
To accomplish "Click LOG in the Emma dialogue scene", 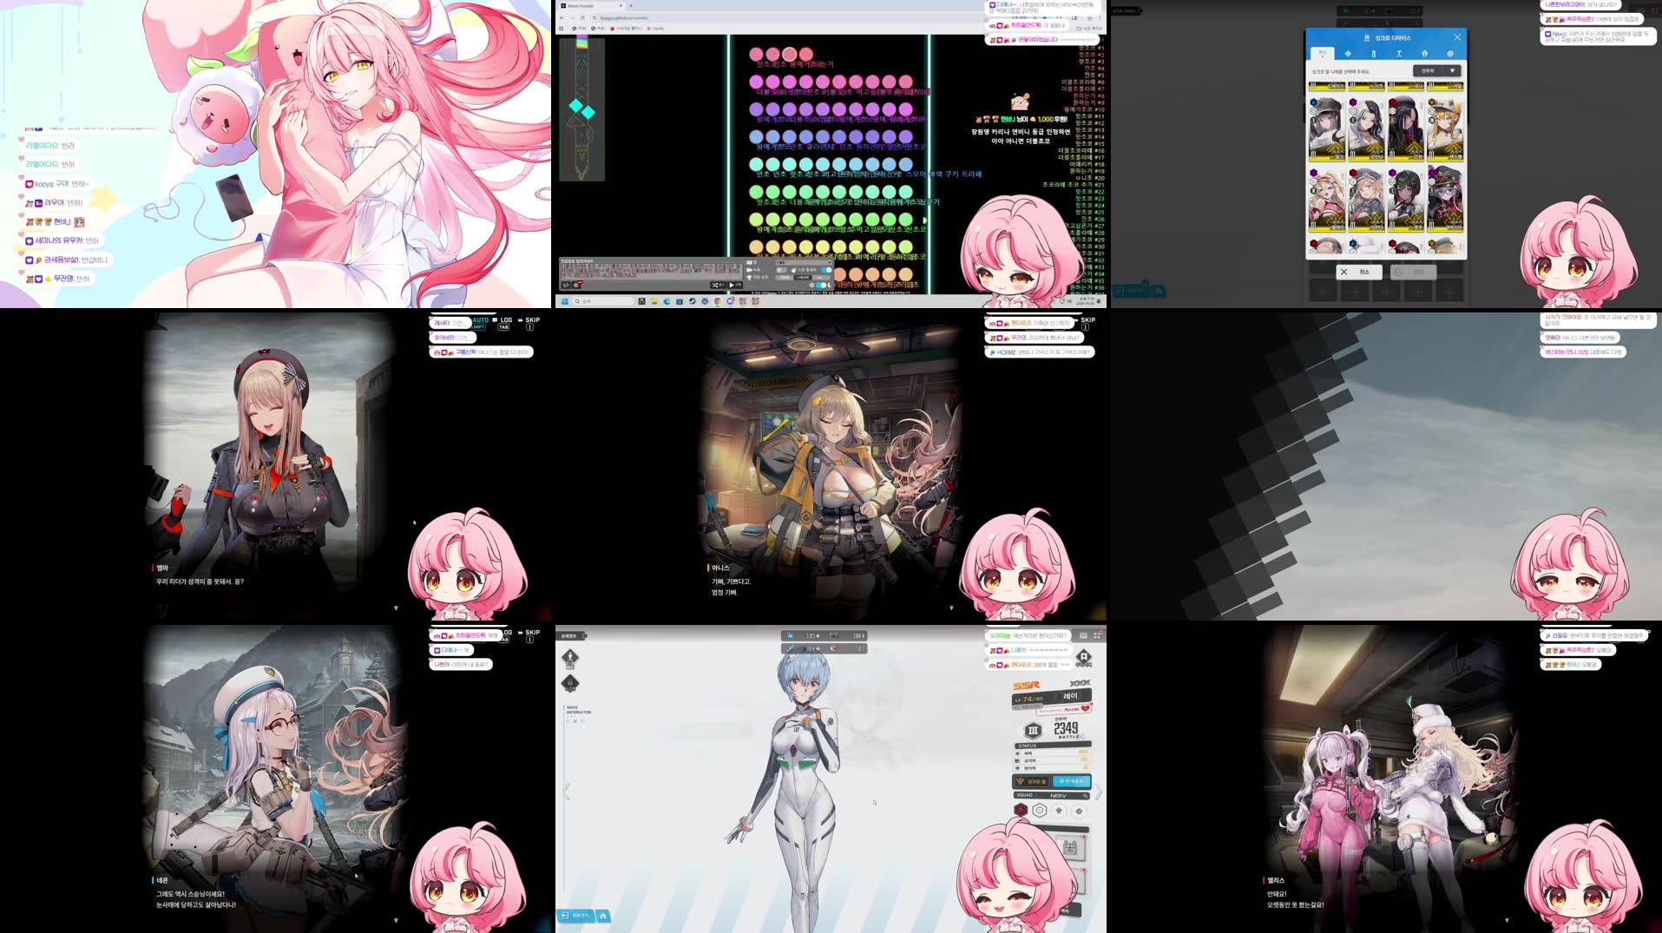I will coord(504,322).
